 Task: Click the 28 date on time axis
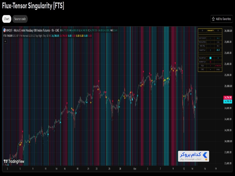120,169
